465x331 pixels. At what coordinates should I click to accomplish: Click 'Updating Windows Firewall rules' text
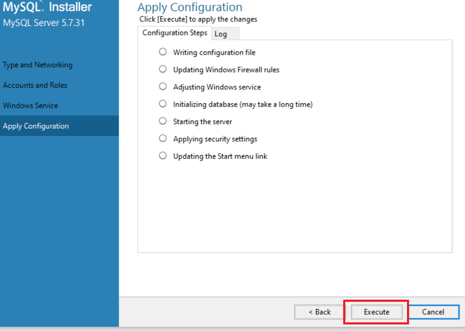[x=226, y=70]
